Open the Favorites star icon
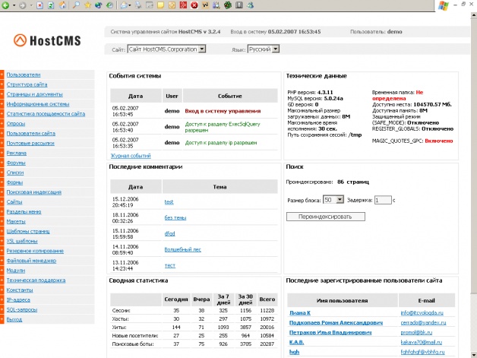Image resolution: width=477 pixels, height=358 pixels. click(88, 5)
